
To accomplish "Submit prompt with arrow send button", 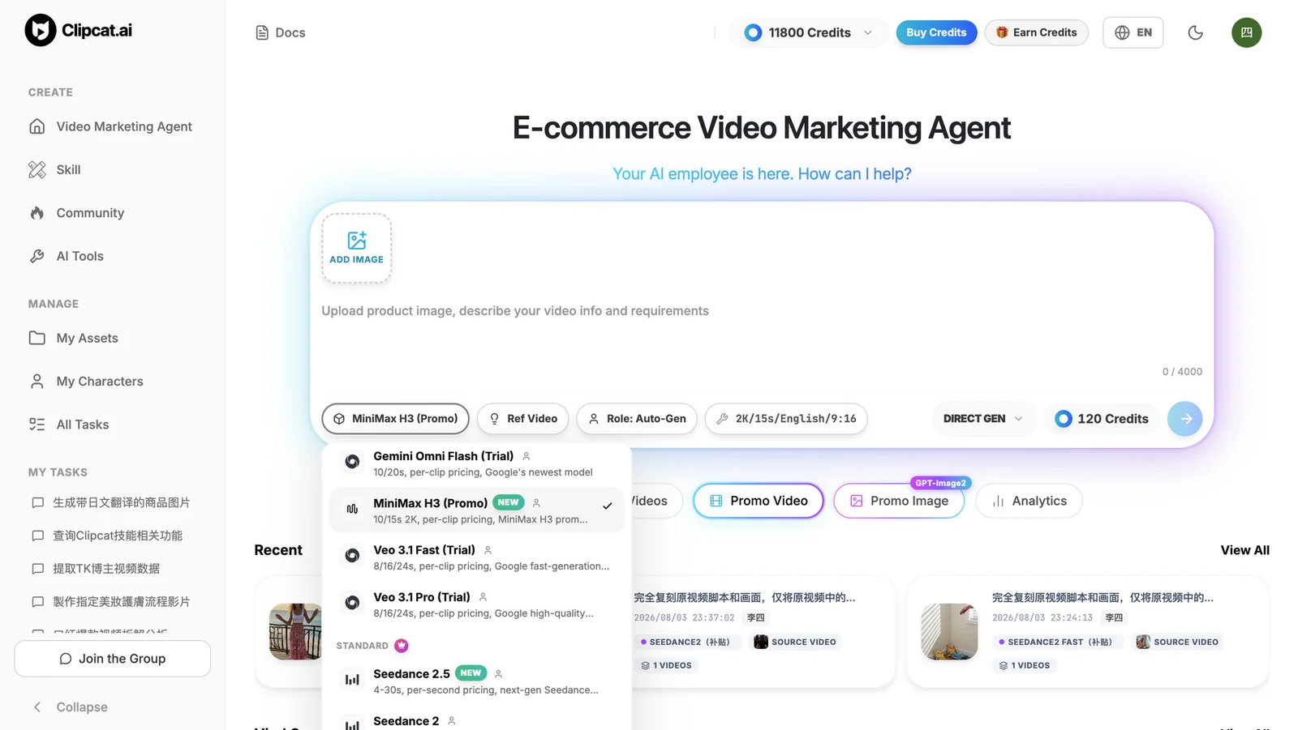I will click(1185, 419).
